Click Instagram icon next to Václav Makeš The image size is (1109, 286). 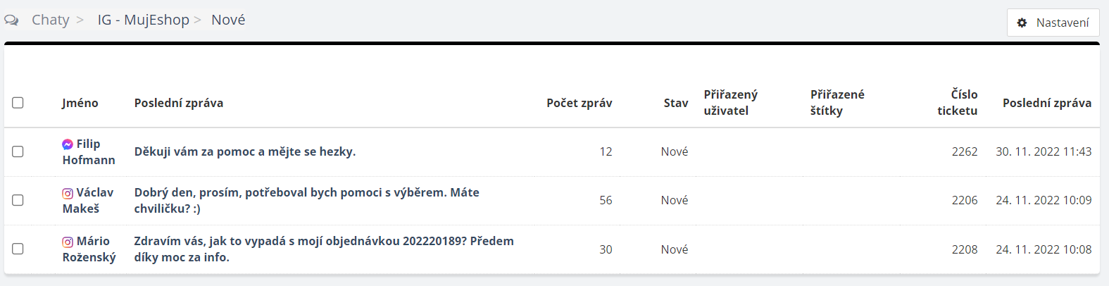pos(68,193)
